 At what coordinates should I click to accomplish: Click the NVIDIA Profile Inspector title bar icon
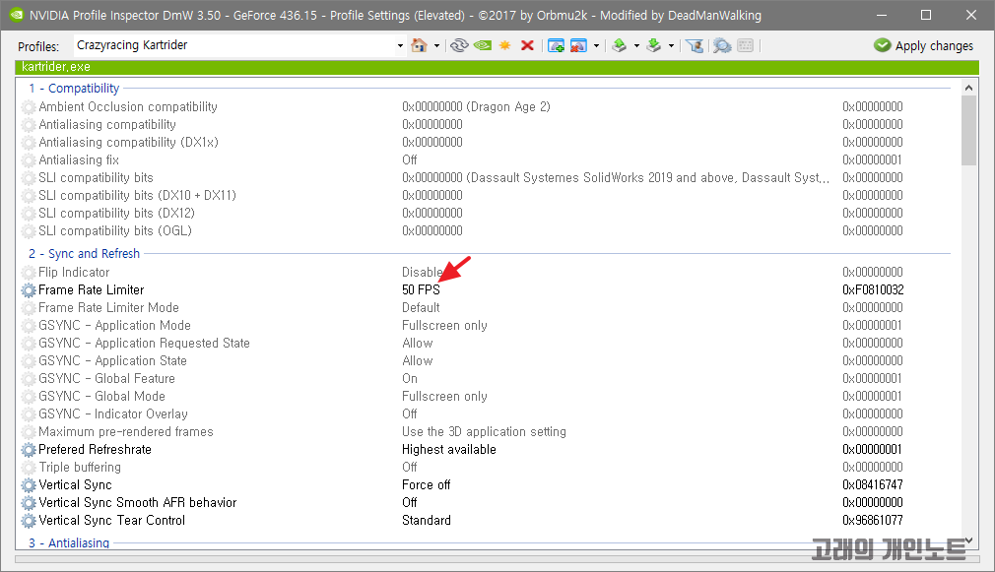(x=17, y=15)
